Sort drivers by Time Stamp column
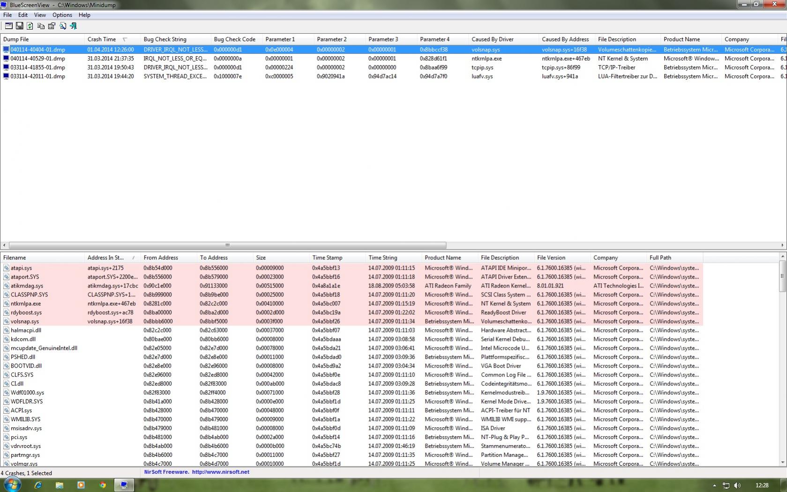This screenshot has height=492, width=787. [337, 257]
